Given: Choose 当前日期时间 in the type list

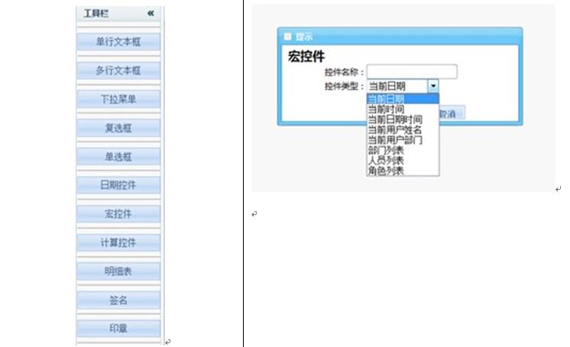Looking at the screenshot, I should coord(394,120).
